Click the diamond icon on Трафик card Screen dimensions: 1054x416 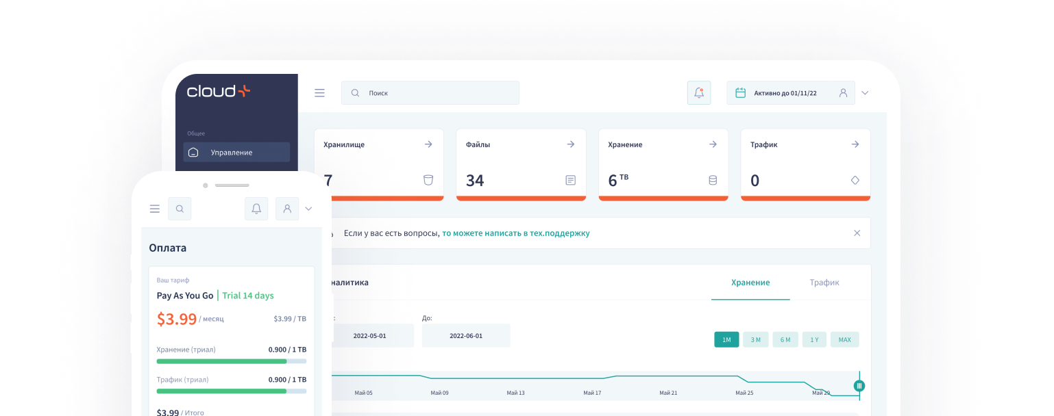click(855, 181)
